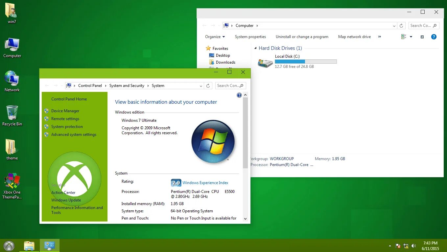
Task: Show hidden tray icons arrow
Action: [x=390, y=246]
